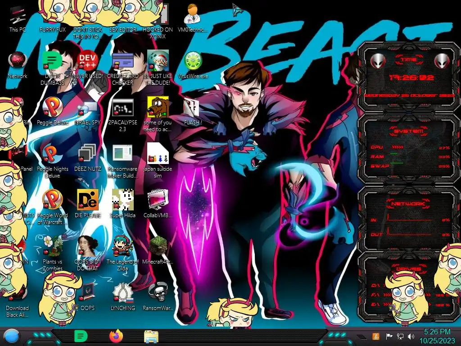461x346 pixels.
Task: Open the BE JUST LIKE THE DUDE! shortcut
Action: [158, 68]
